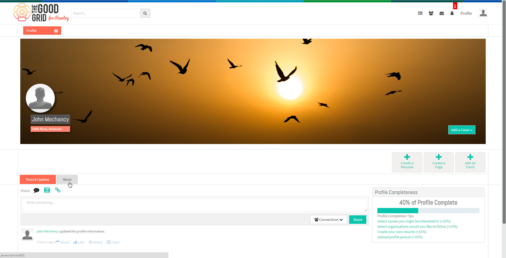Click the search magnifier icon
The height and width of the screenshot is (258, 506).
(145, 13)
